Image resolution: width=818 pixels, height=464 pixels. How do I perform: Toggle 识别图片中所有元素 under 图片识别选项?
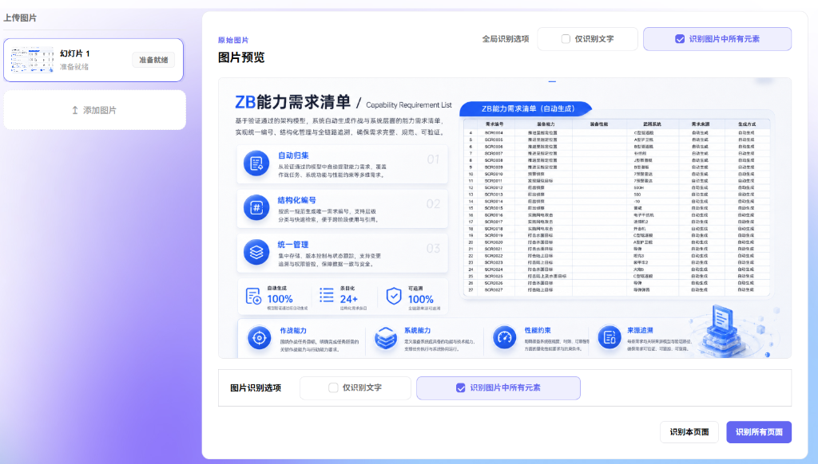461,388
